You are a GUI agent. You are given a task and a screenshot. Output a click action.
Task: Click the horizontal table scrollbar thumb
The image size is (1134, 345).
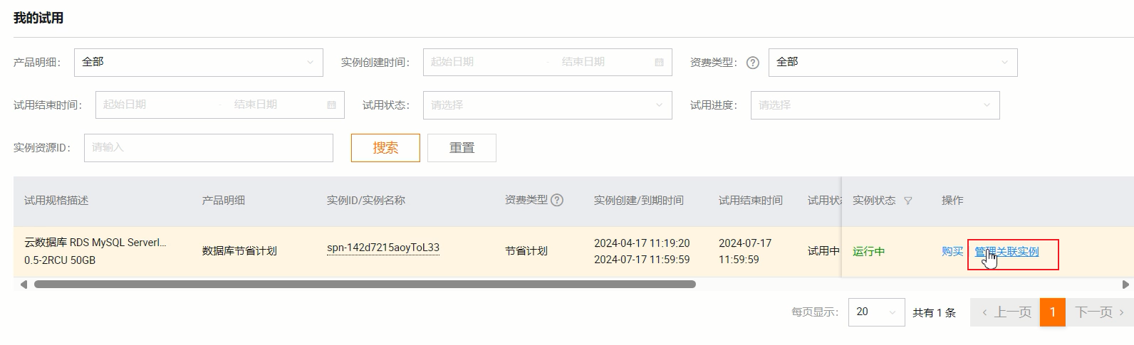click(365, 285)
